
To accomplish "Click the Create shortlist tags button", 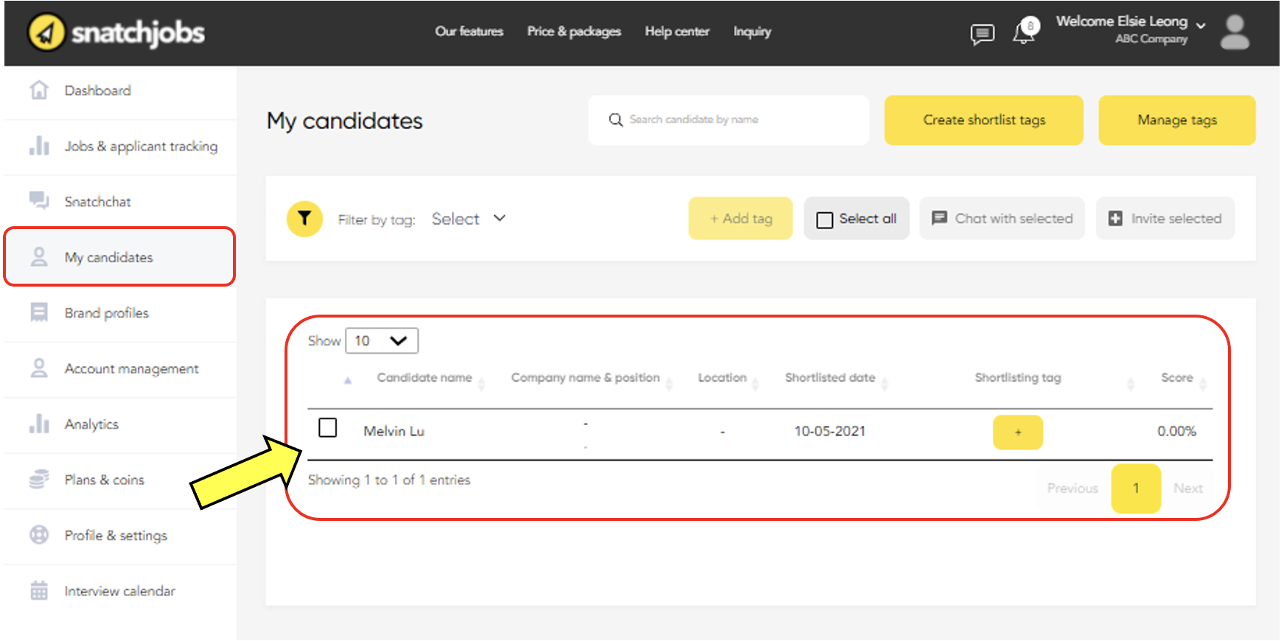I will [983, 120].
